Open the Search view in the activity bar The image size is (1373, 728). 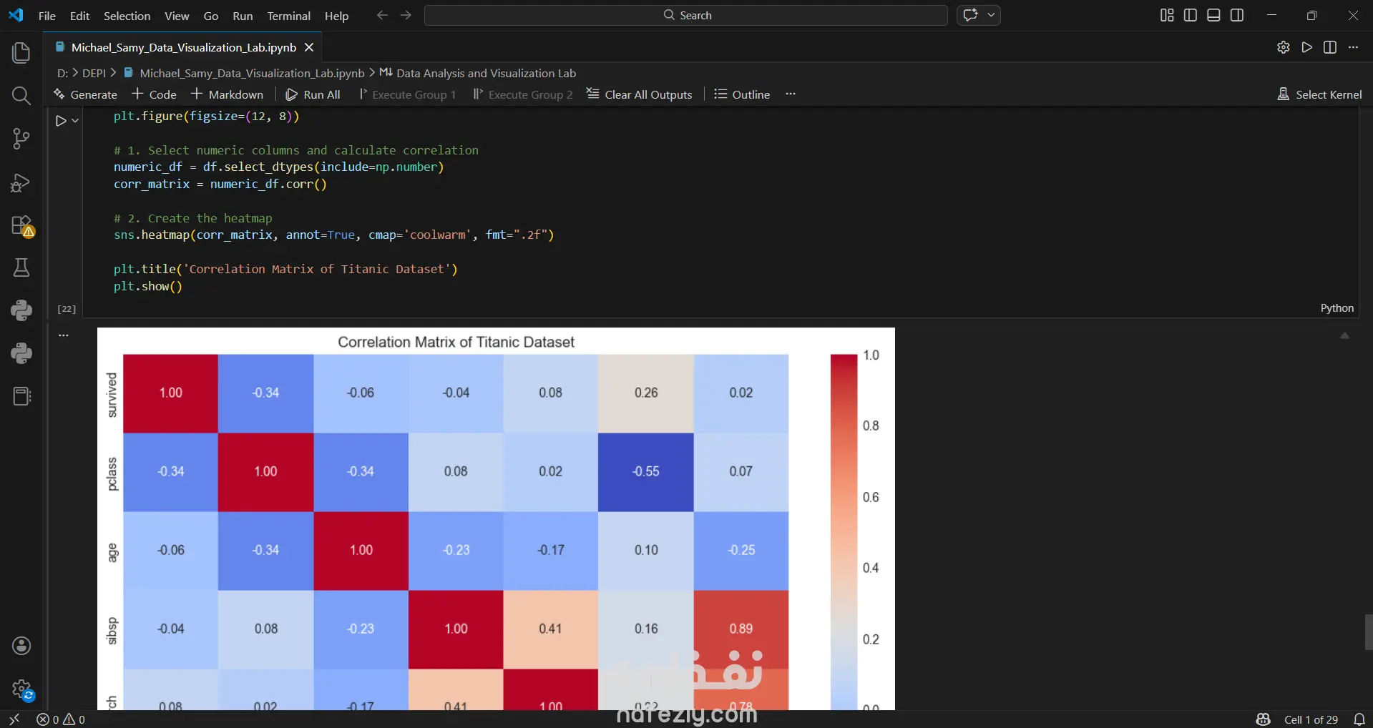pos(21,96)
